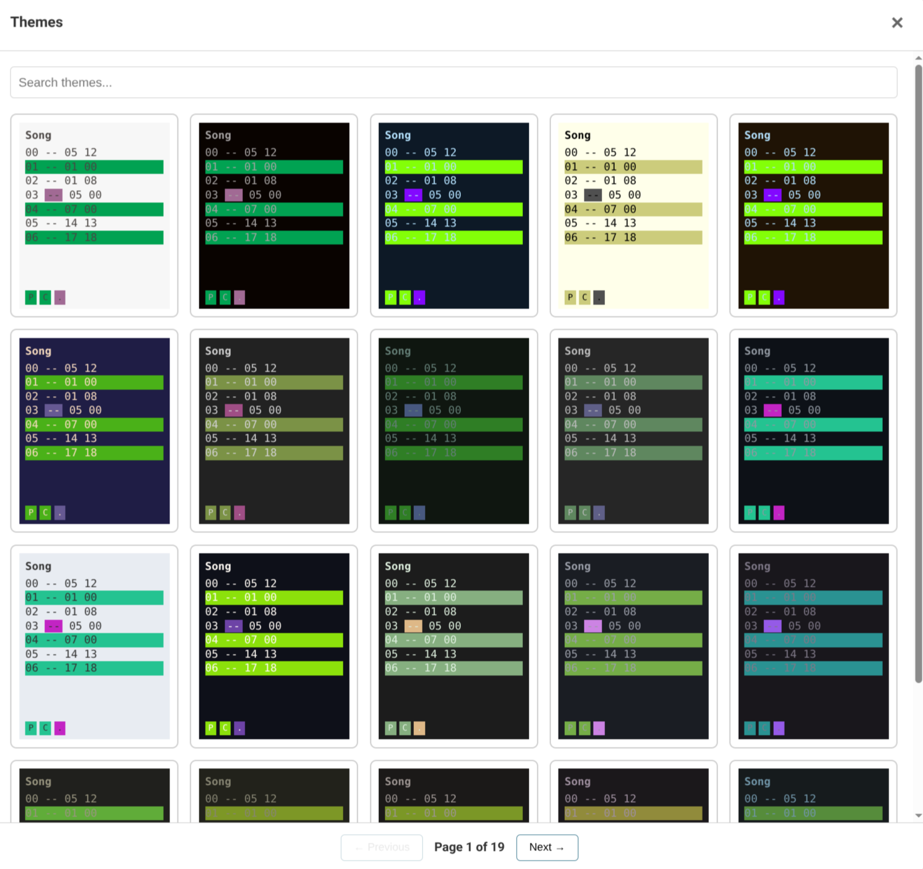Select the dark purple theme with green rows
The width and height of the screenshot is (923, 869).
[x=94, y=430]
